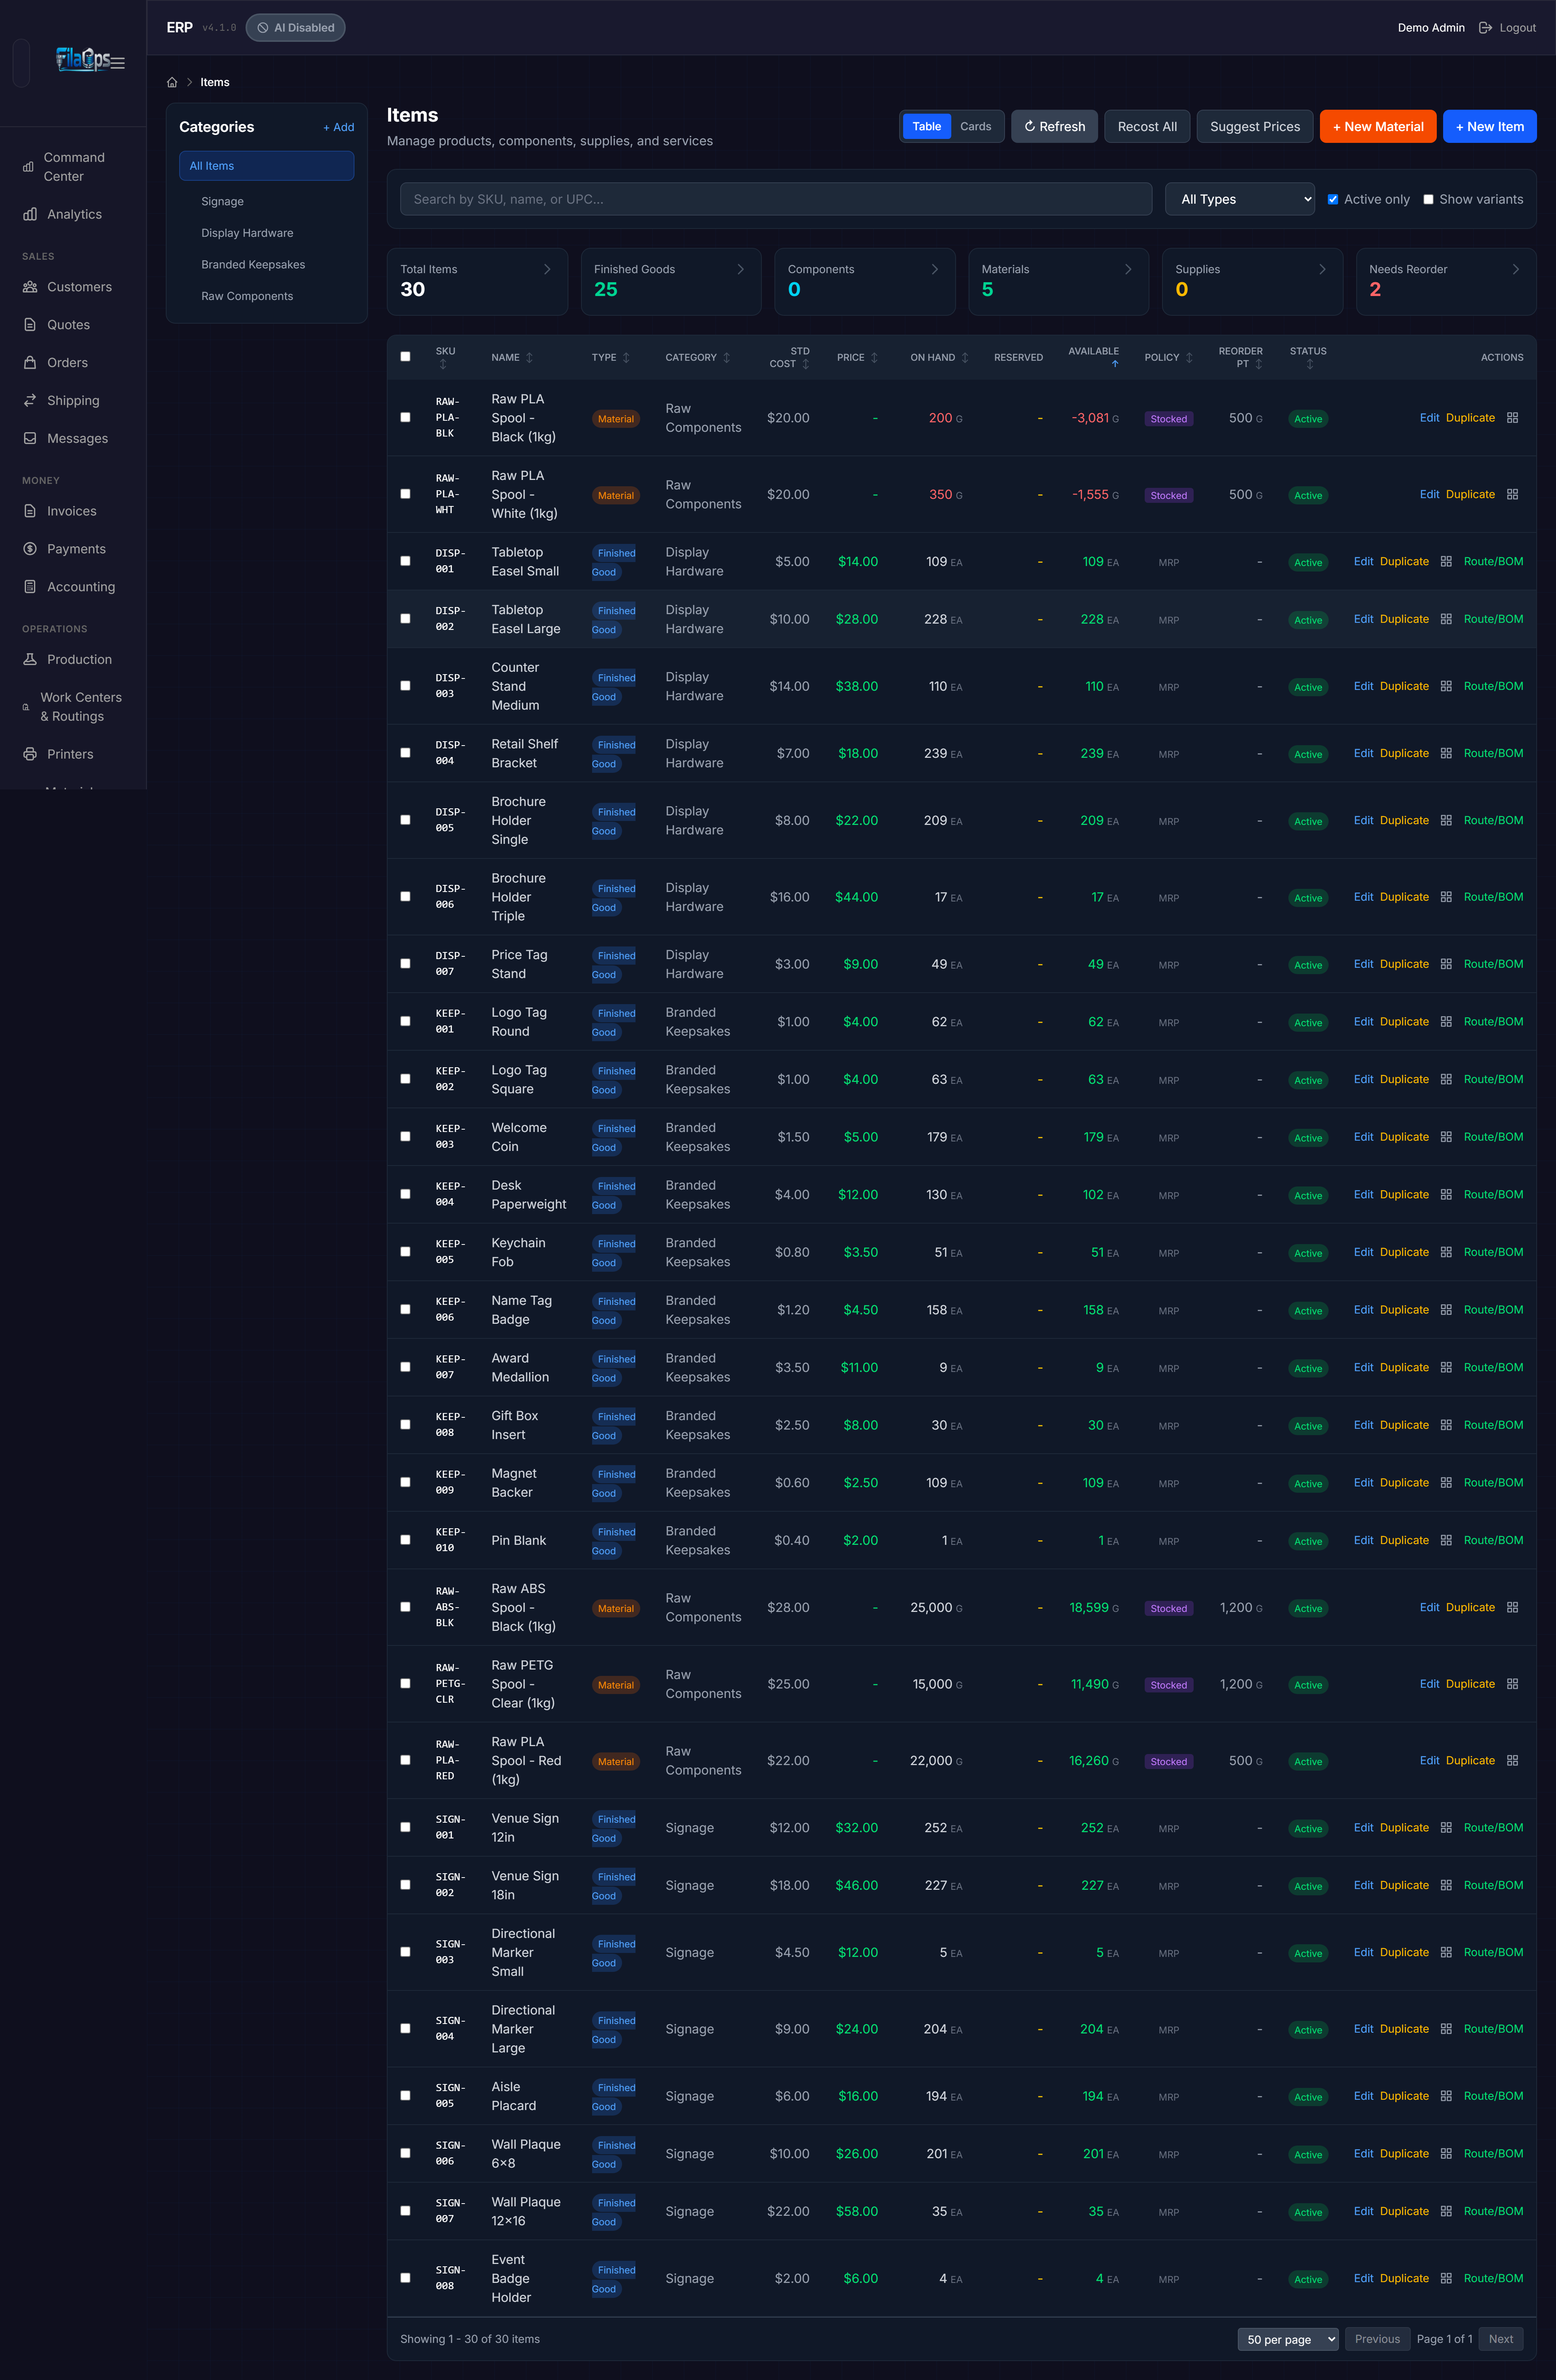The width and height of the screenshot is (1556, 2380).
Task: Click grid icon on RAW-PETG-CLR row
Action: [x=1512, y=1684]
